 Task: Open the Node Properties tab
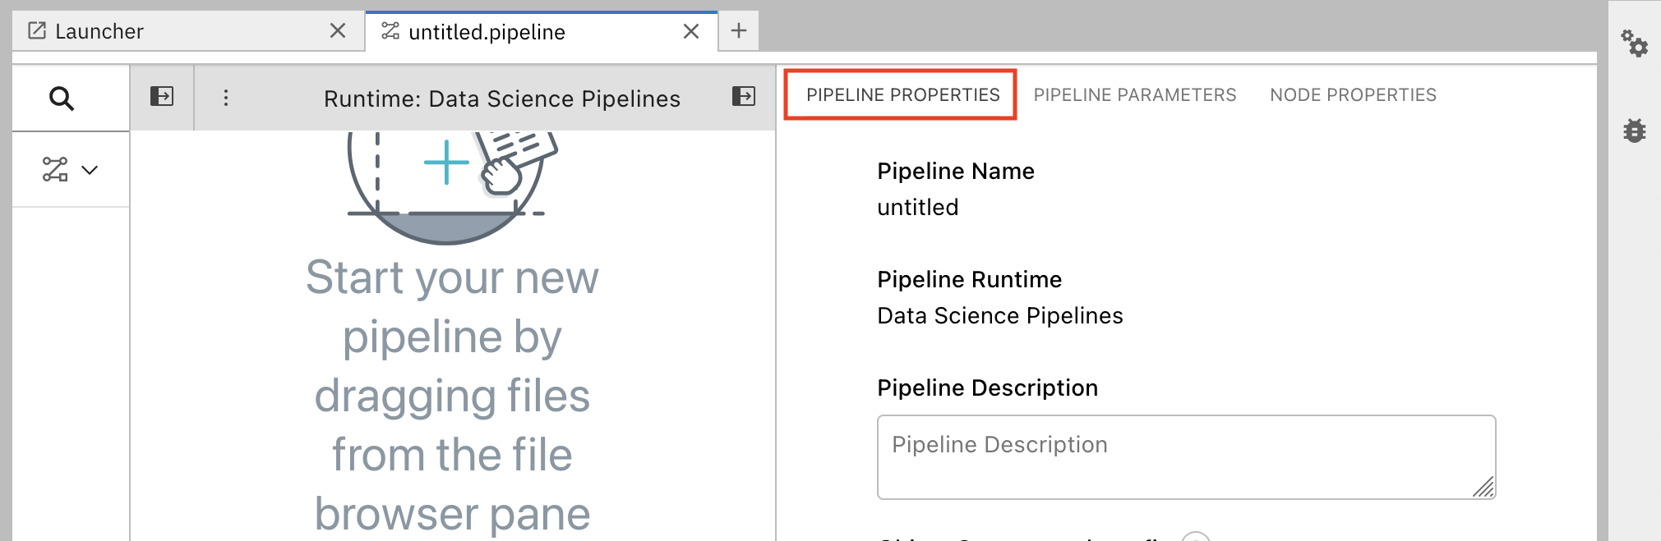click(x=1353, y=95)
